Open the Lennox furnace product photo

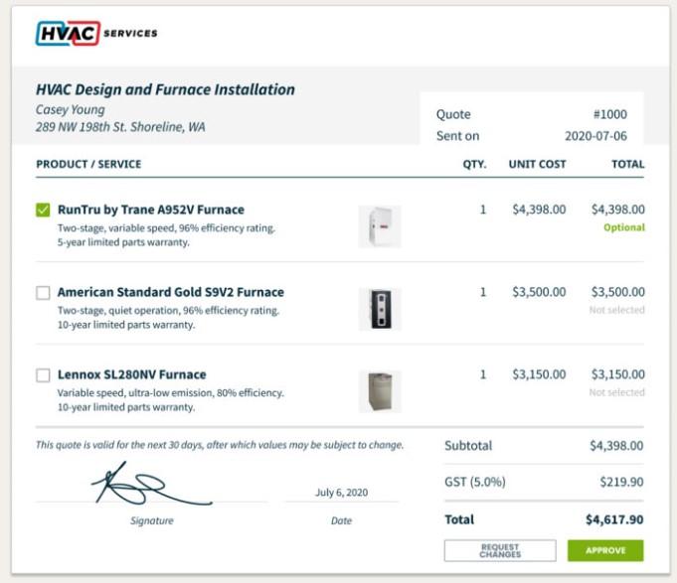tap(380, 390)
